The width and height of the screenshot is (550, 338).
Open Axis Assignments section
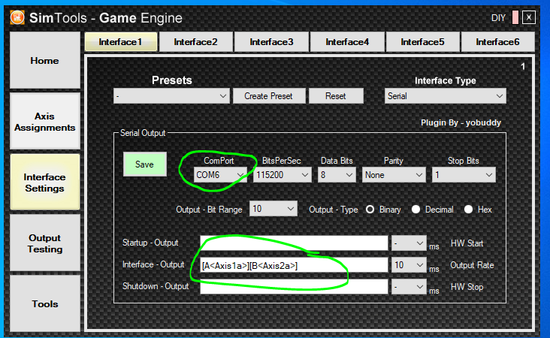pos(45,122)
